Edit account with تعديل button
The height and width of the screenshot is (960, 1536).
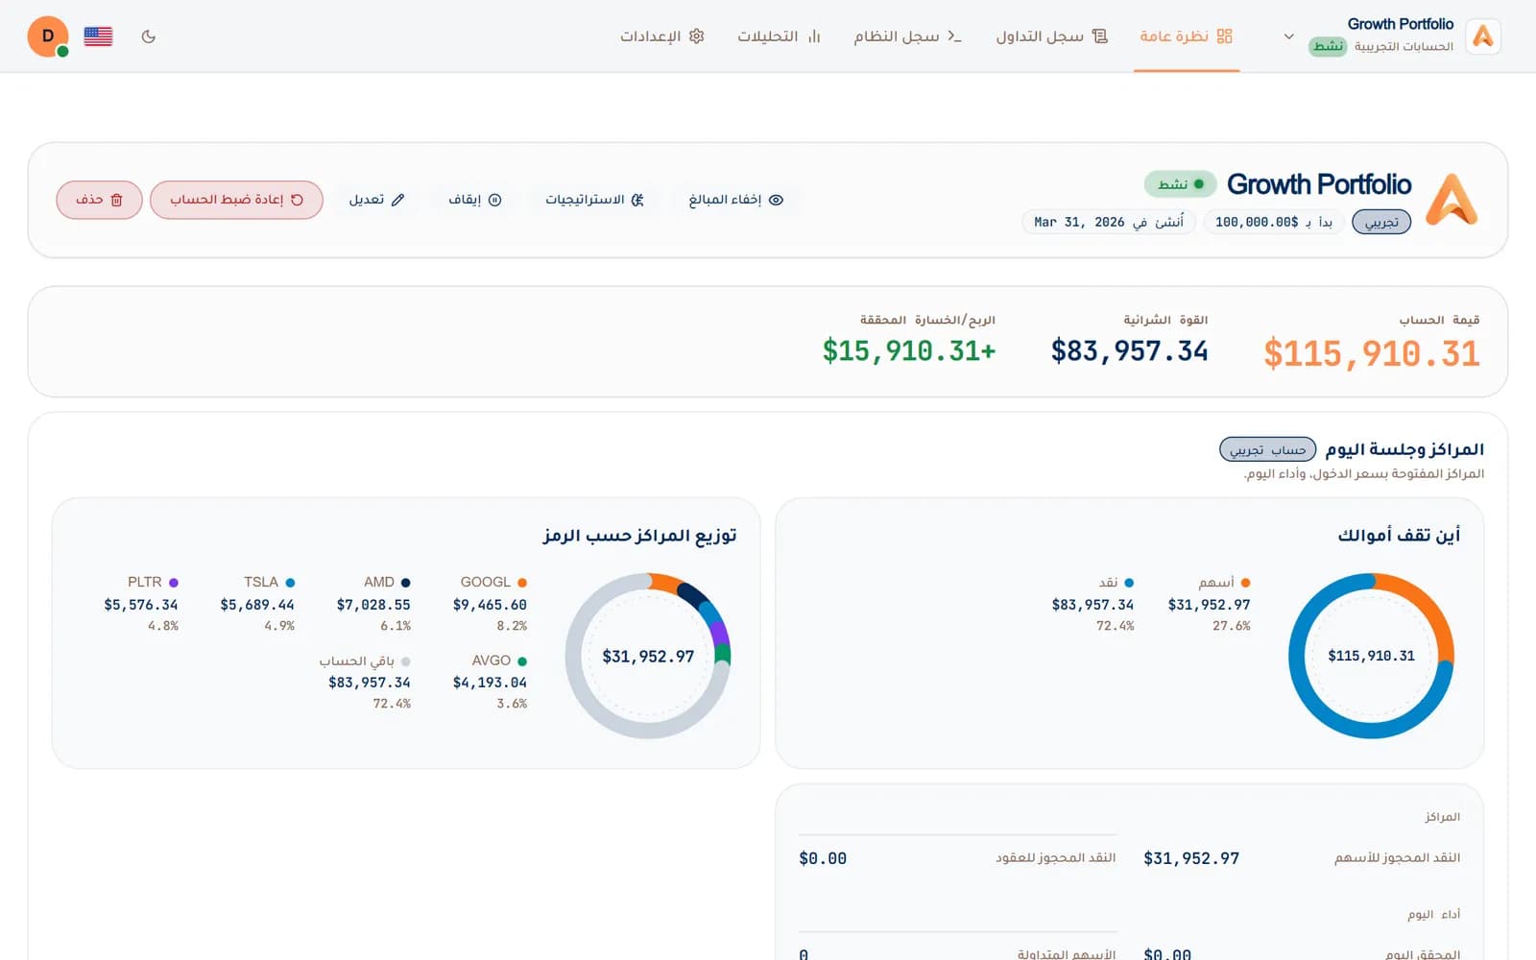coord(376,200)
